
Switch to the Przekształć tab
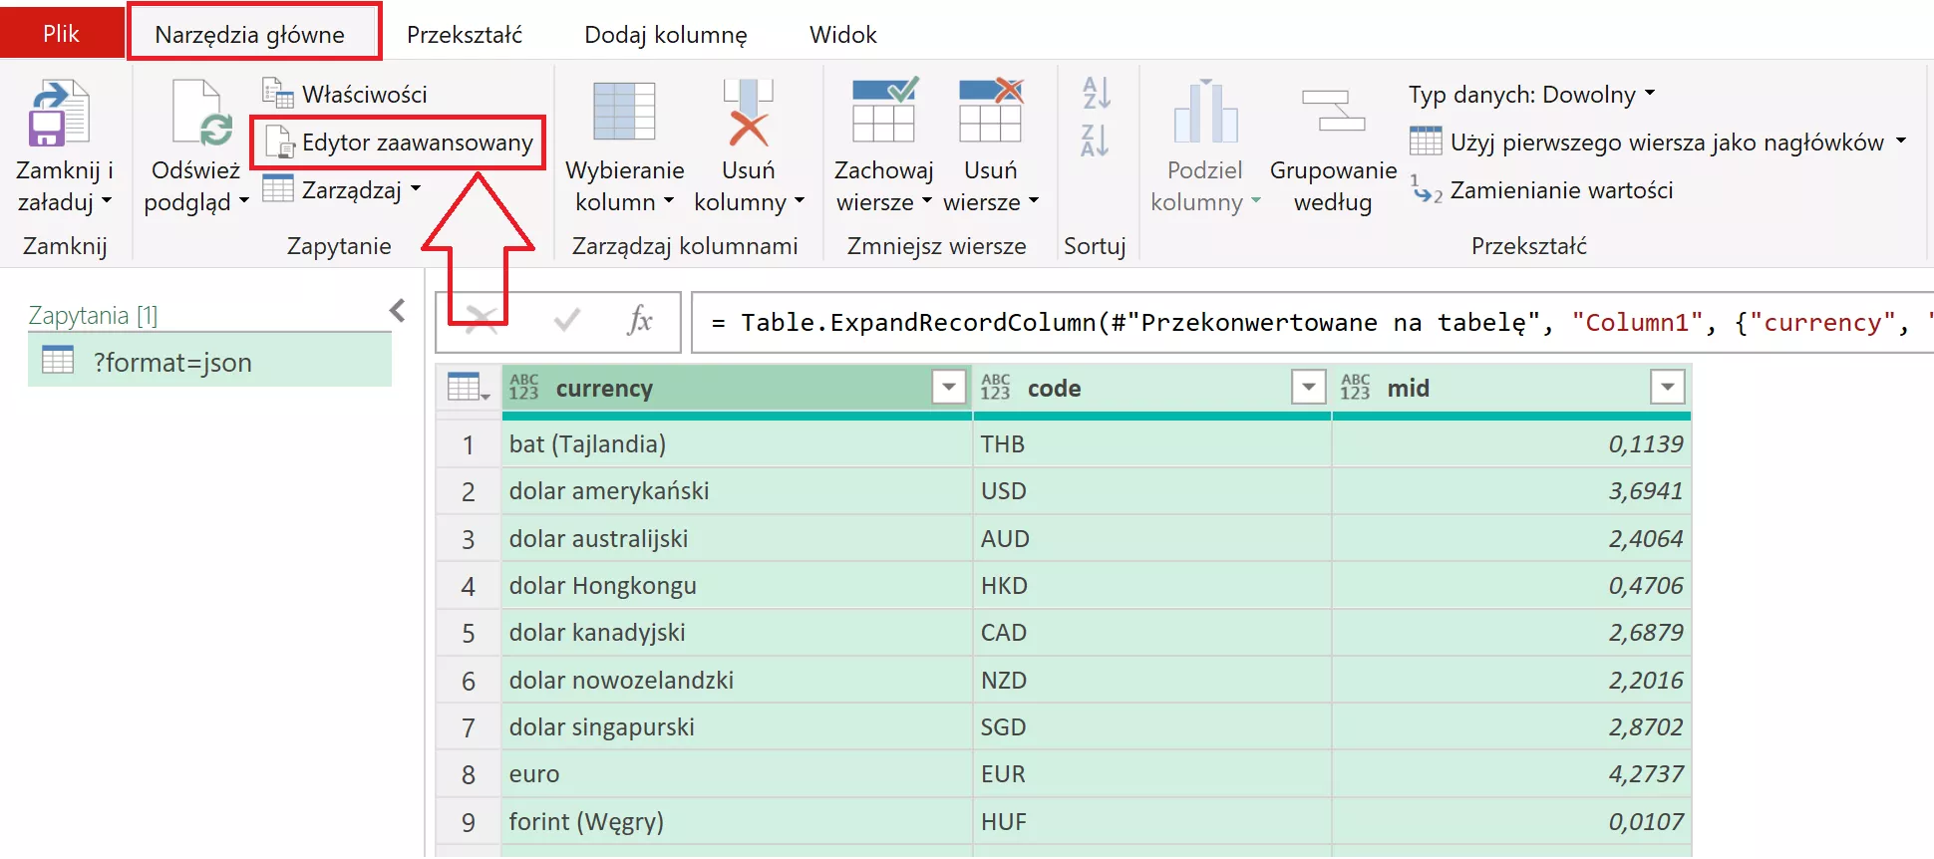(464, 35)
